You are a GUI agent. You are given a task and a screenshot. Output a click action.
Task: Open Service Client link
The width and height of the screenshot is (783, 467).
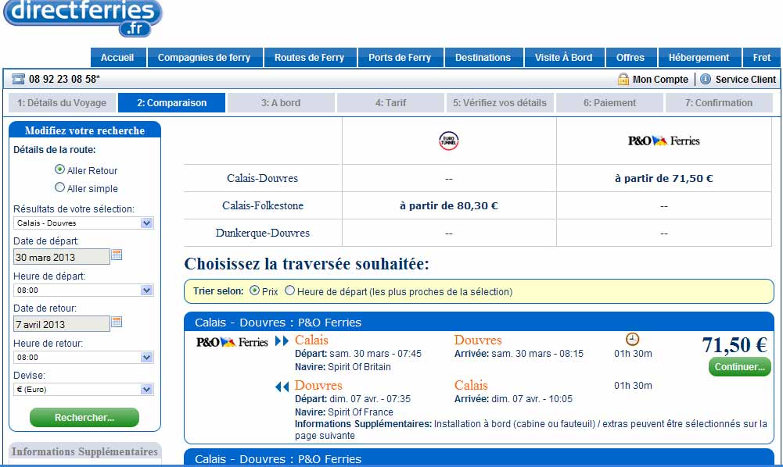point(745,79)
